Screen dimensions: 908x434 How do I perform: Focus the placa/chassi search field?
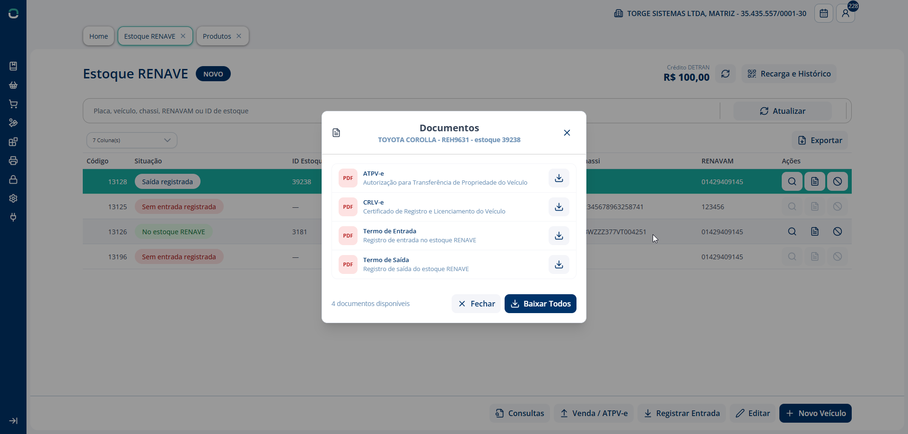(x=401, y=111)
